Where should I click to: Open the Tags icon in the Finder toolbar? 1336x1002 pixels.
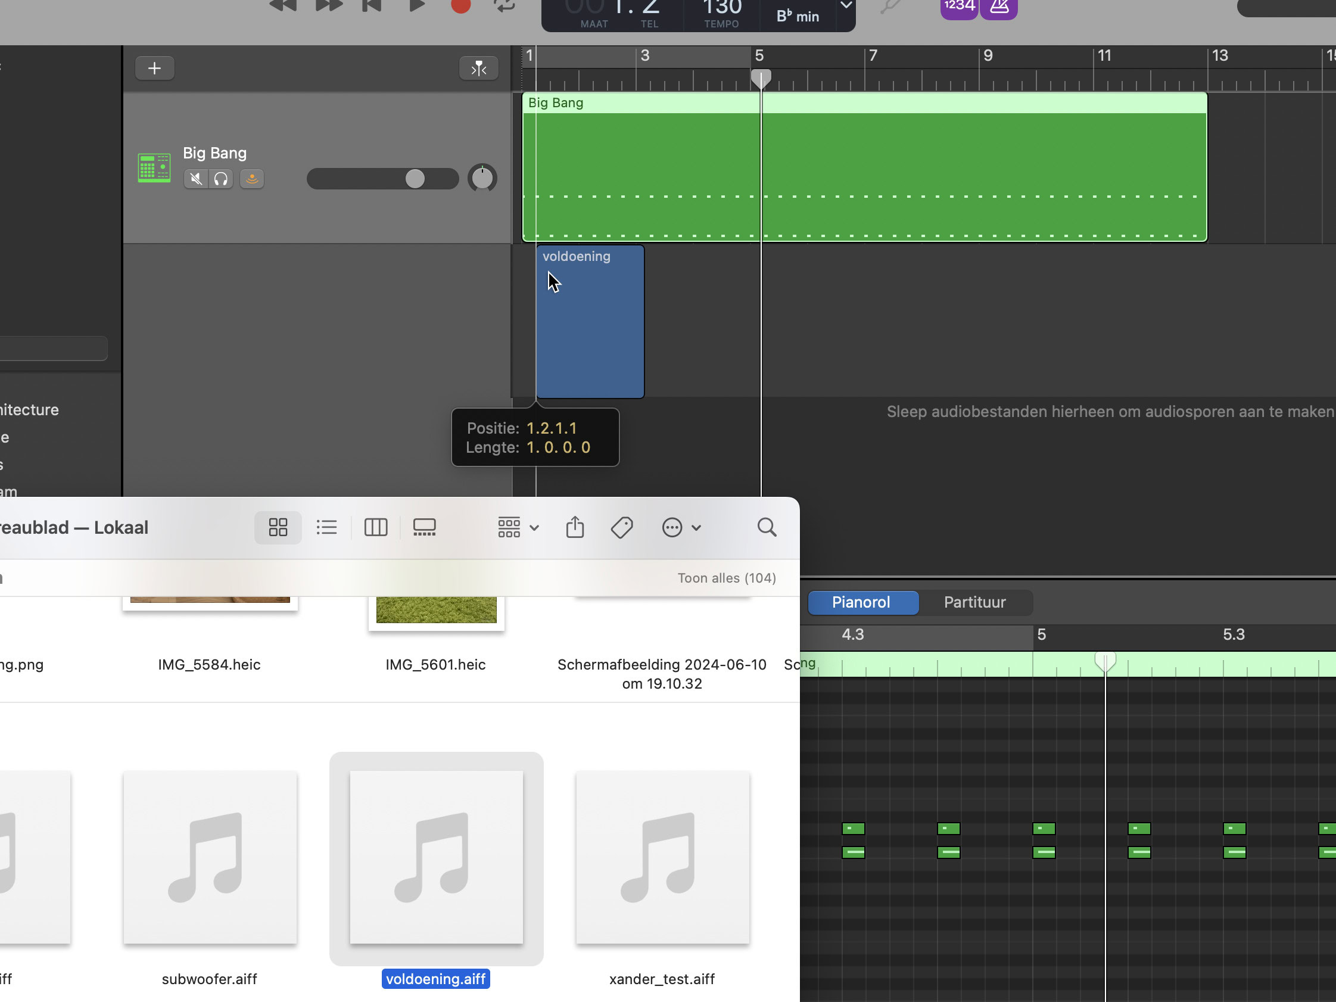click(621, 527)
